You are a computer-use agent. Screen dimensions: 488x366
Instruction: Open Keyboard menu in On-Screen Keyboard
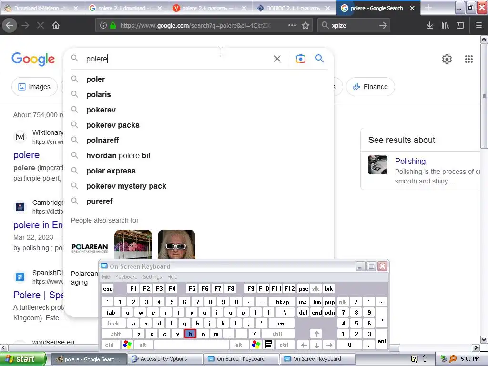click(126, 277)
